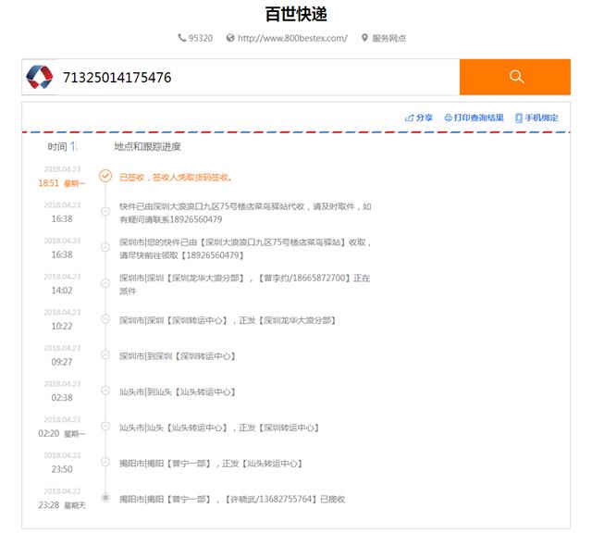This screenshot has width=592, height=533.
Task: Click the 地点和跟踪进度 column header
Action: click(147, 146)
